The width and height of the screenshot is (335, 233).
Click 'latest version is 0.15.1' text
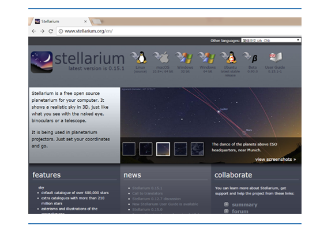pos(96,68)
